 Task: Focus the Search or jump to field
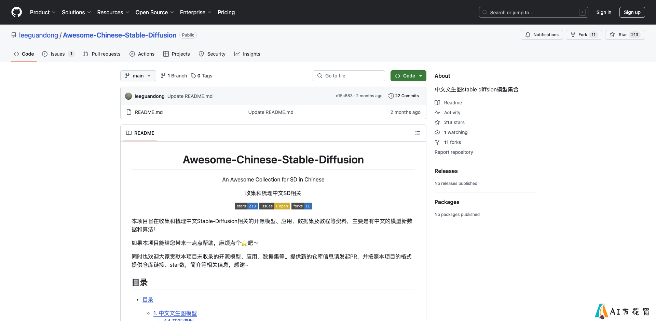click(534, 12)
